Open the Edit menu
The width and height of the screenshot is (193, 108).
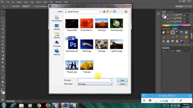point(13,2)
